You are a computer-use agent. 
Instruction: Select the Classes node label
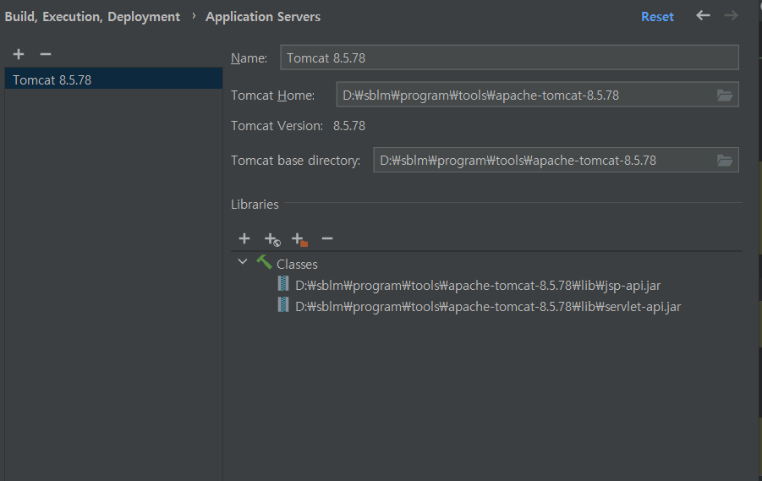[297, 265]
